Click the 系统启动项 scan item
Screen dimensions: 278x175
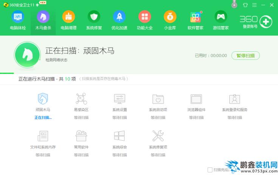(158, 106)
